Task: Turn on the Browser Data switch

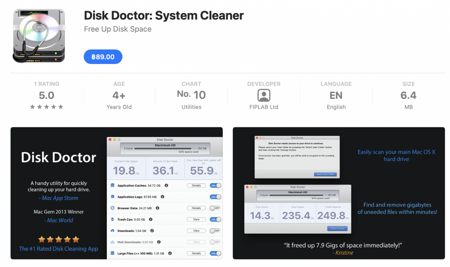Action: click(215, 208)
